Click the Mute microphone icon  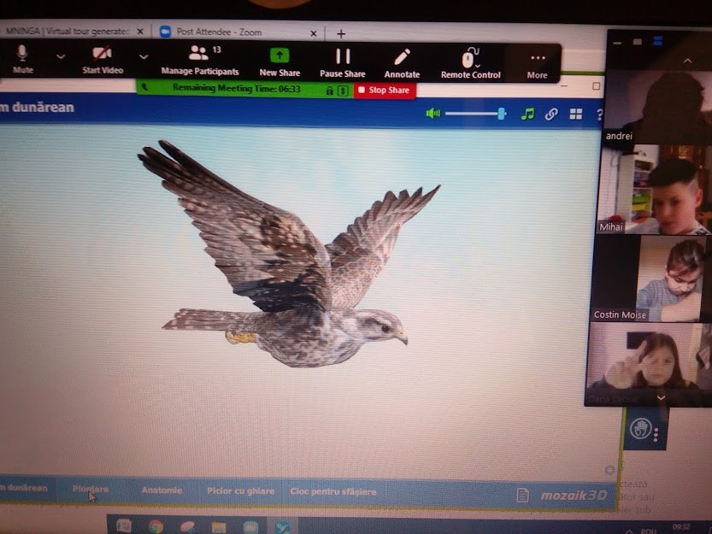[x=22, y=54]
